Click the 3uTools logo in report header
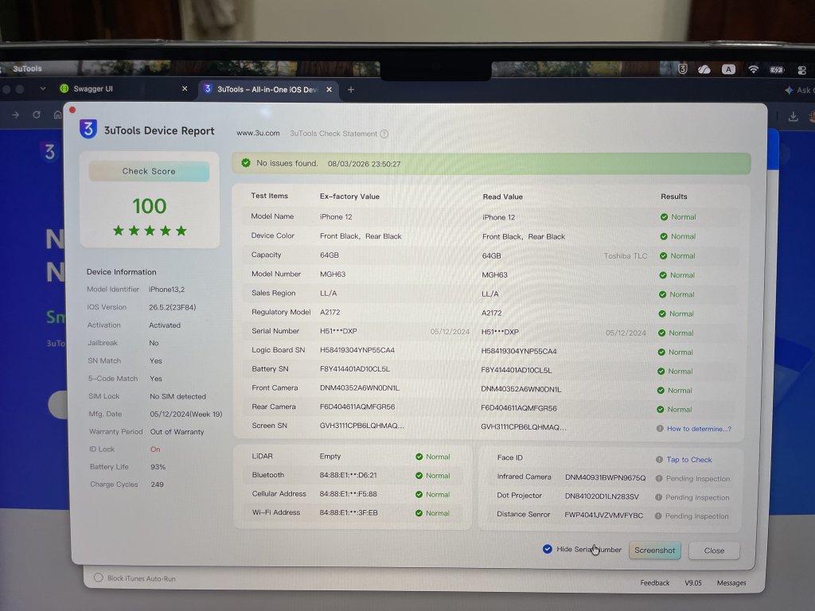The height and width of the screenshot is (611, 815). pyautogui.click(x=88, y=129)
